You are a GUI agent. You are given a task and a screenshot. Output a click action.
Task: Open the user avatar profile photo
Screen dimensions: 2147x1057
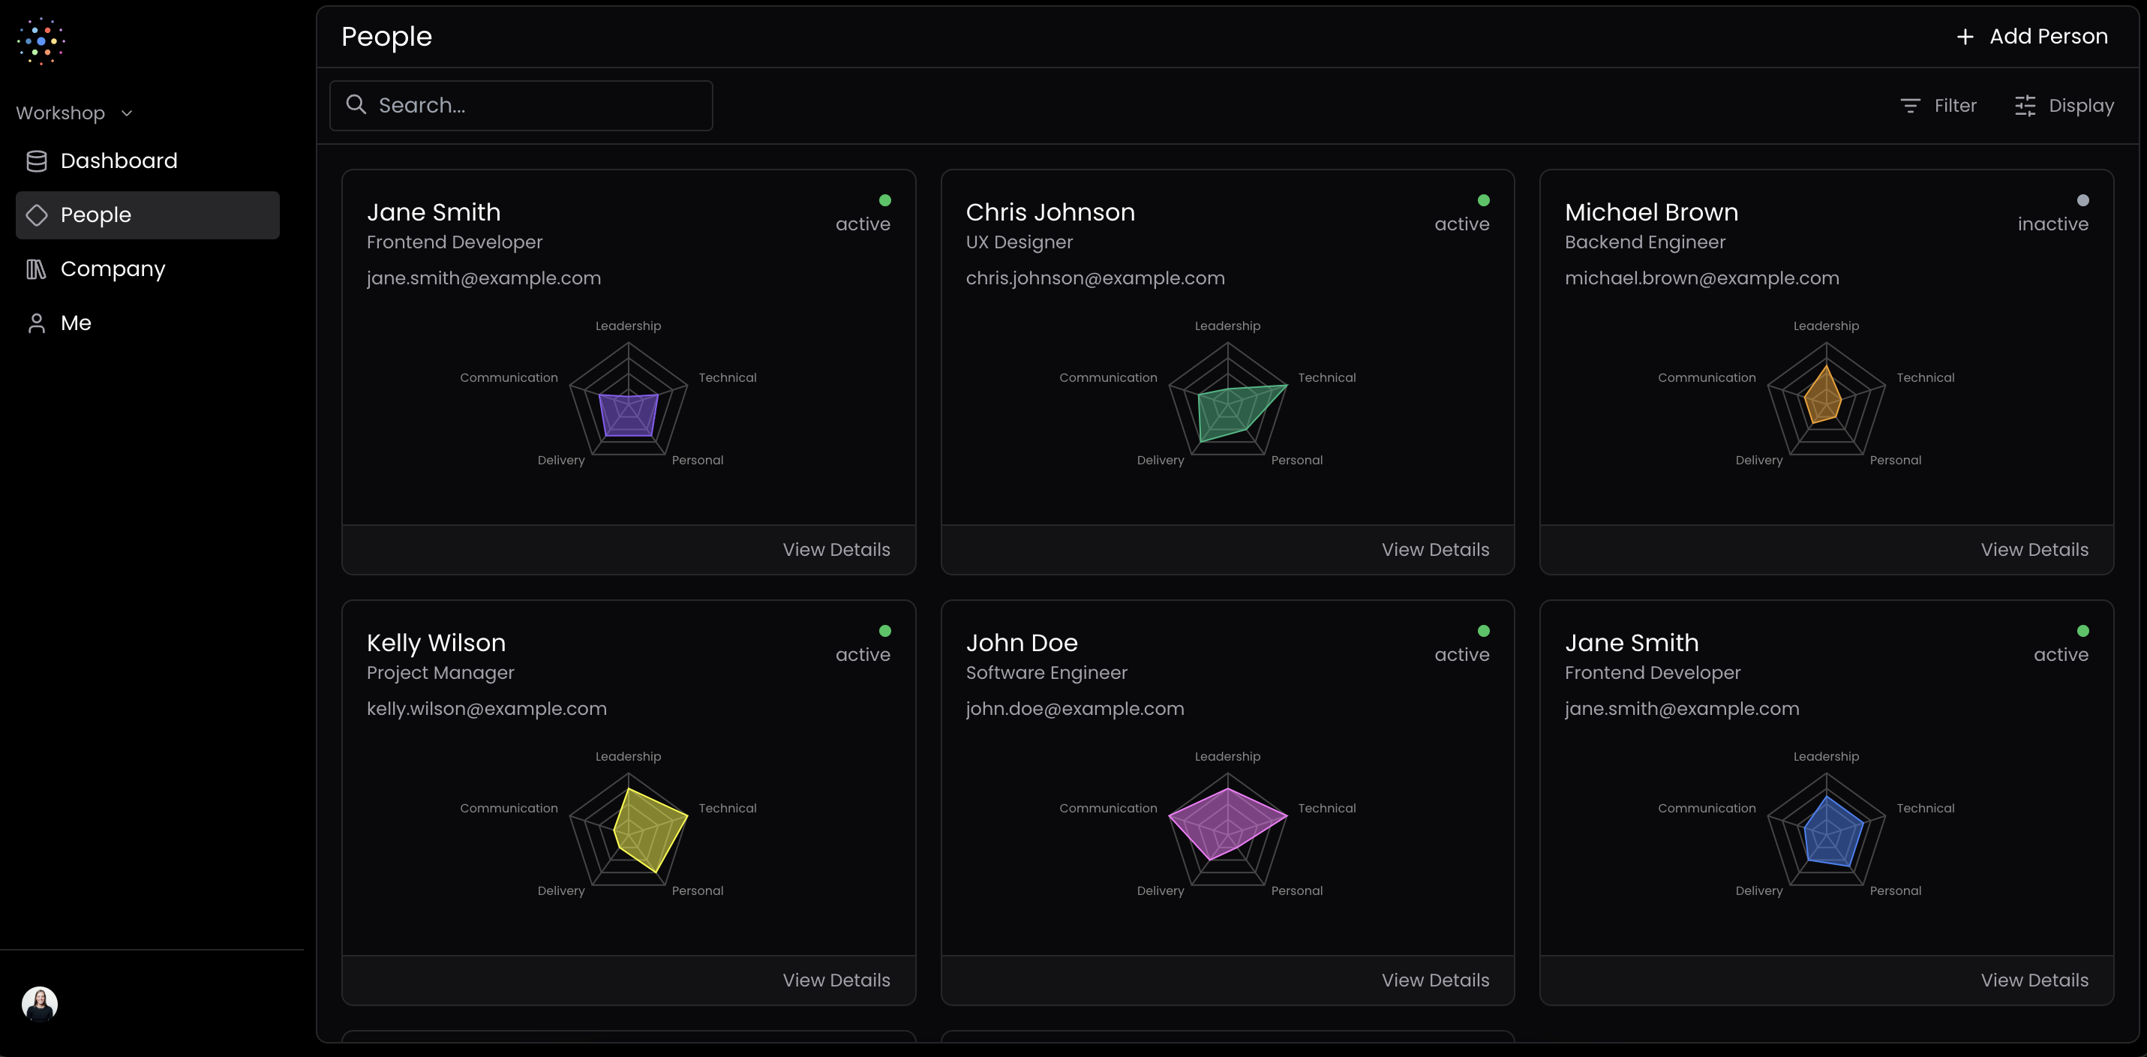(x=40, y=1004)
